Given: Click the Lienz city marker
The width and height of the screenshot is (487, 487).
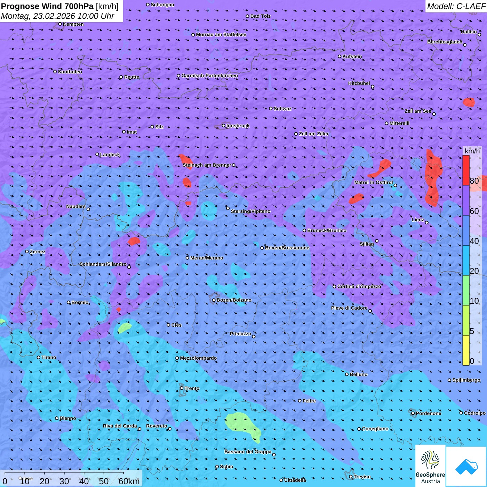Looking at the screenshot, I should click(427, 223).
